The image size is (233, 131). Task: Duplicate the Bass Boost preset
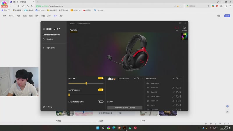177,88
